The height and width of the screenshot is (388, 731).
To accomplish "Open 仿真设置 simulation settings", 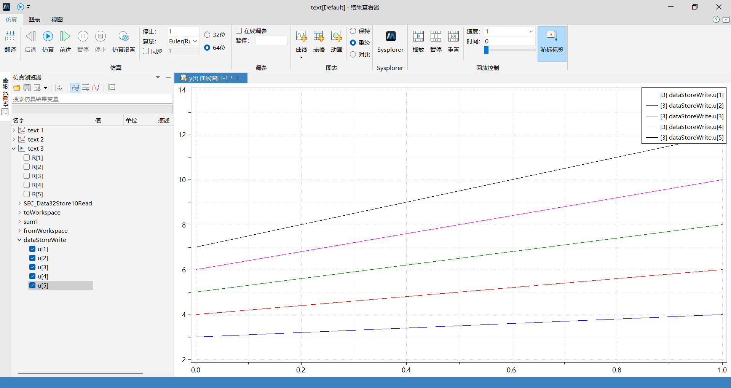I will 124,37.
